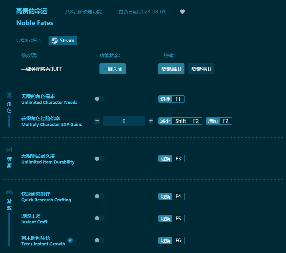Click the star badge next to Trees Instant Growth
This screenshot has height=253, width=286.
click(70, 241)
